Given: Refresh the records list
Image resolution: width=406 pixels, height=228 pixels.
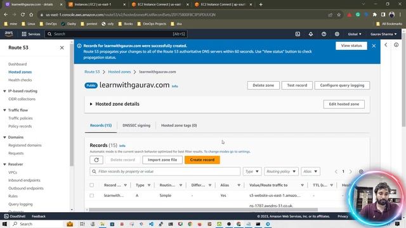Looking at the screenshot, I should coord(96,160).
